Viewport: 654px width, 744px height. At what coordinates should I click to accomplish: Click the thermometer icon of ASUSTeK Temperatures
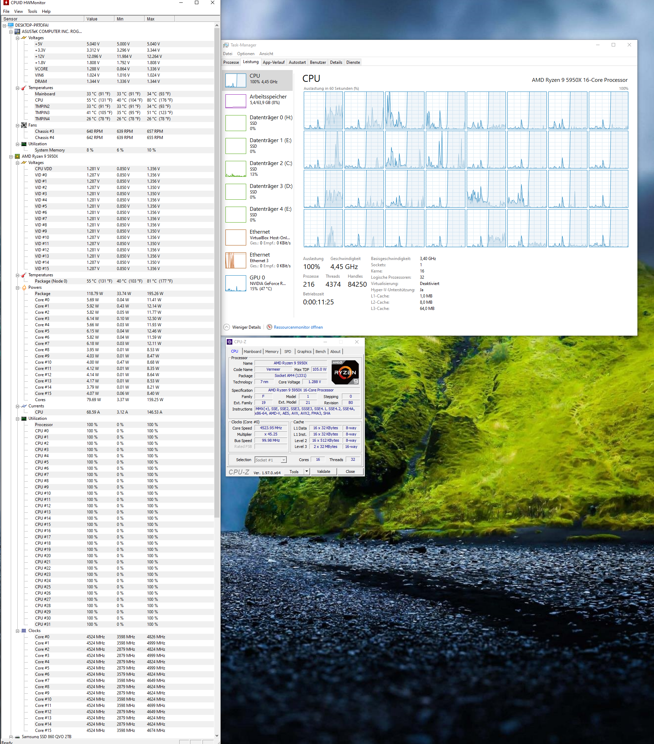point(24,88)
